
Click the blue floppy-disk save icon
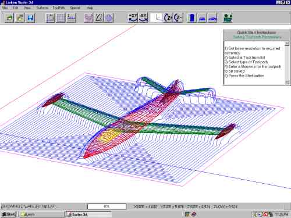[x=30, y=18]
